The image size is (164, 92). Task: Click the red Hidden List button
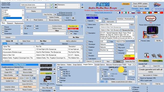pos(73,29)
